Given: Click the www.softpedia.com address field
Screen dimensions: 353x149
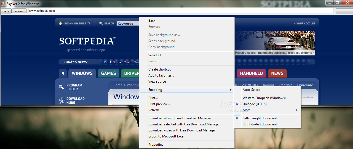Looking at the screenshot, I should pyautogui.click(x=181, y=11).
